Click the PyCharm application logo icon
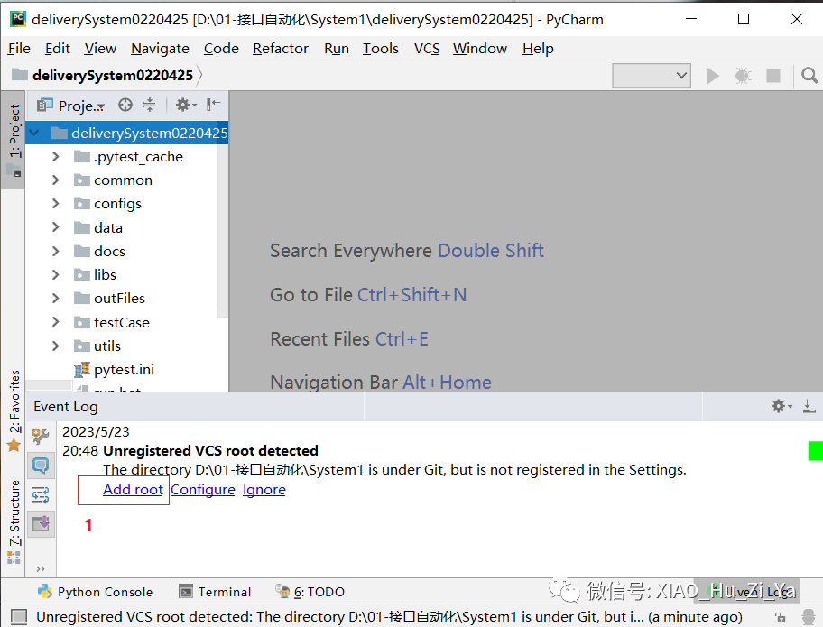Viewport: 823px width, 627px height. [18, 19]
